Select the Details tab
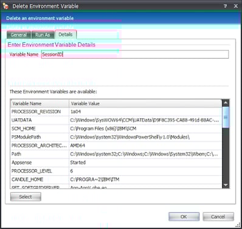The image size is (242, 229). [66, 35]
